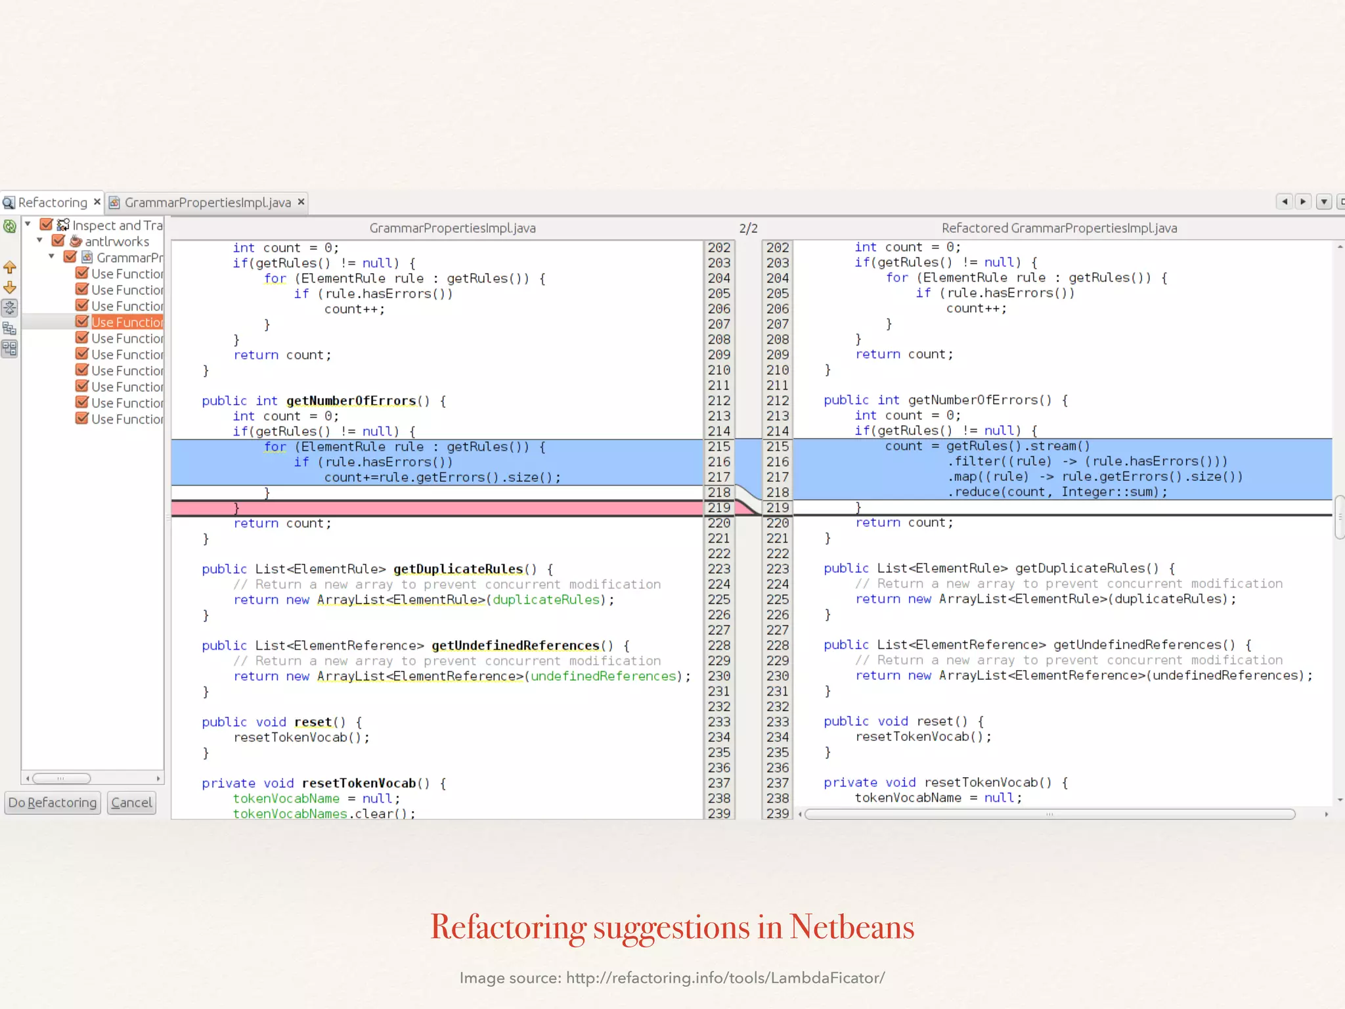This screenshot has height=1009, width=1345.
Task: Collapse the GrammarPr tree node
Action: point(51,257)
